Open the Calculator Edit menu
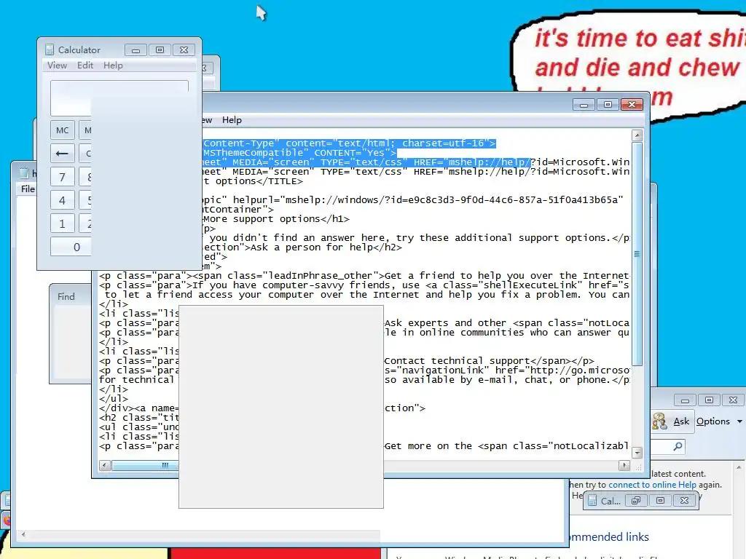 (x=85, y=65)
